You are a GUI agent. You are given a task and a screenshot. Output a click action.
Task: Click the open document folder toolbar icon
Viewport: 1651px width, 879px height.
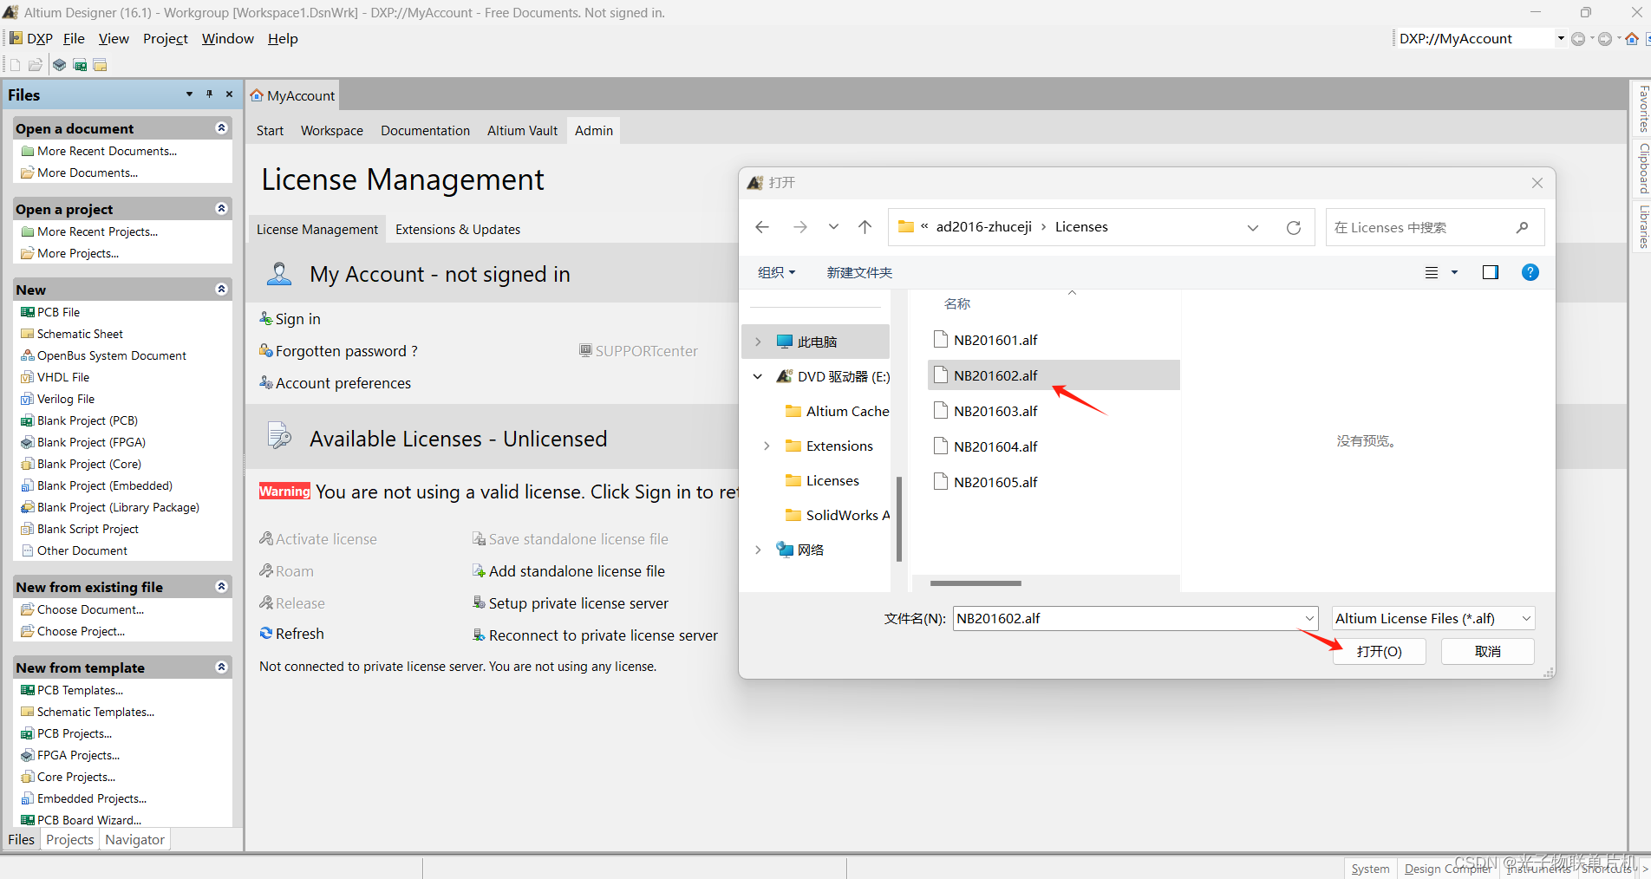pos(36,65)
